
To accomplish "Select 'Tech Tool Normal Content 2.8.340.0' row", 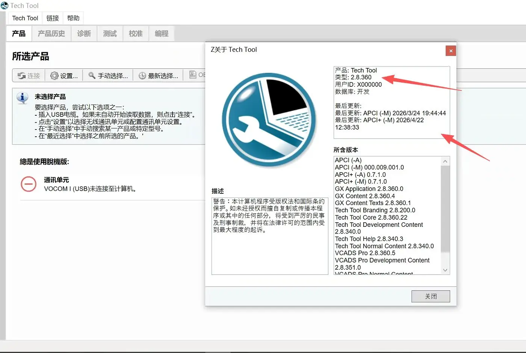I will [x=384, y=246].
